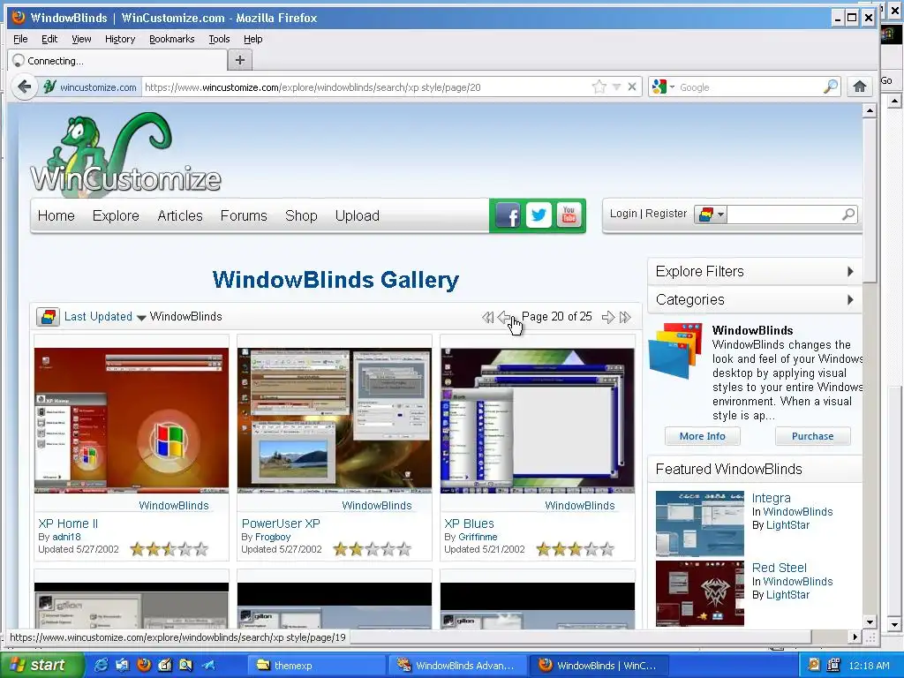Screen dimensions: 904x678
Task: Open the Integra featured skin link
Action: (771, 498)
